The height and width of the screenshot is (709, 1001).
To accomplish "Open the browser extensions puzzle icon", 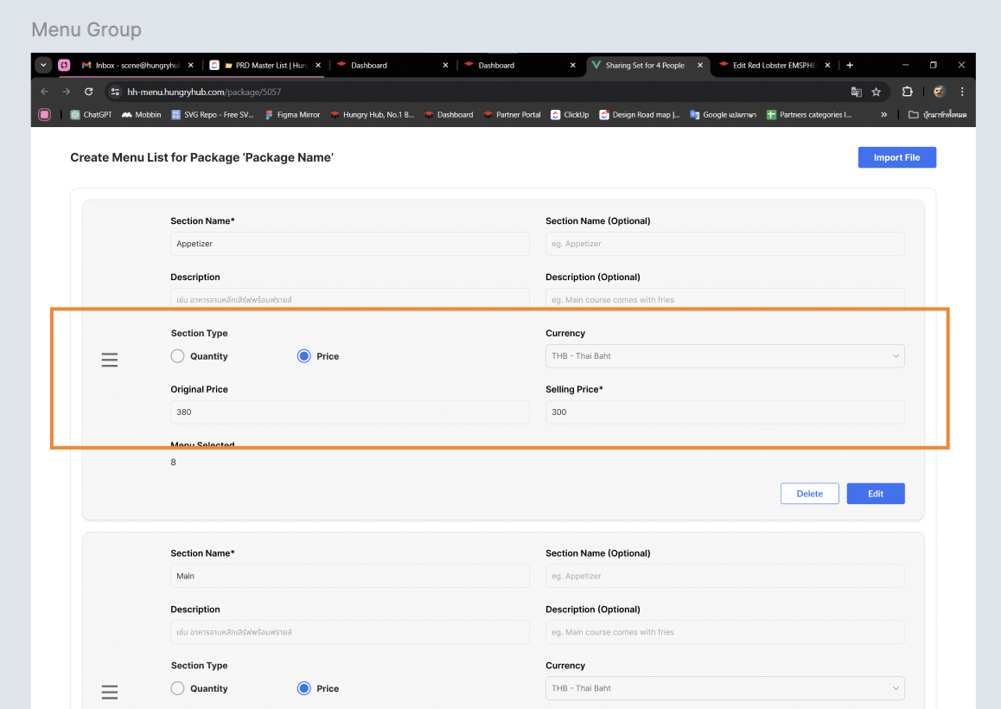I will (907, 92).
